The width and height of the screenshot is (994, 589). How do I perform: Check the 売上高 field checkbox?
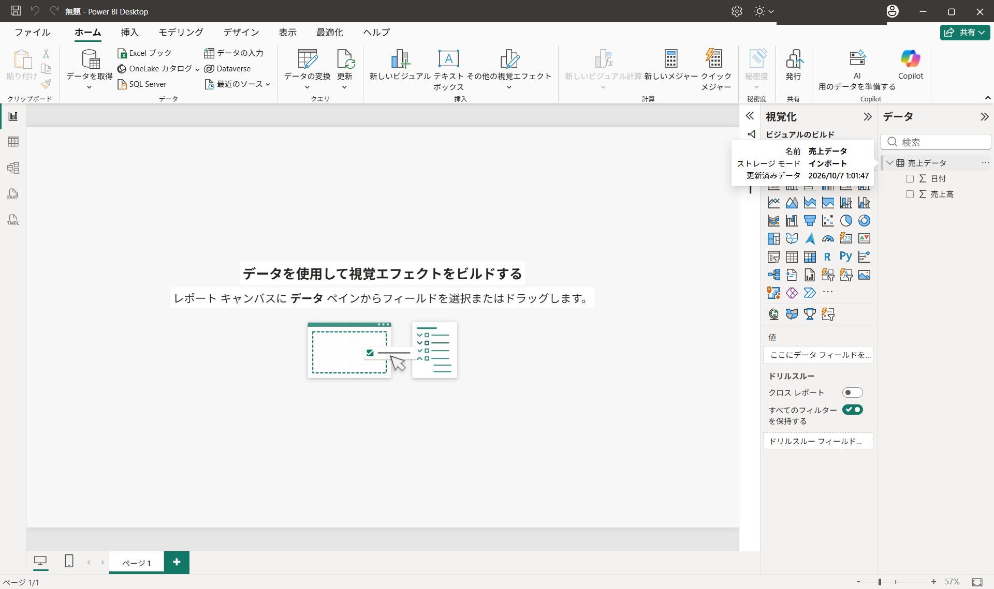(x=910, y=194)
